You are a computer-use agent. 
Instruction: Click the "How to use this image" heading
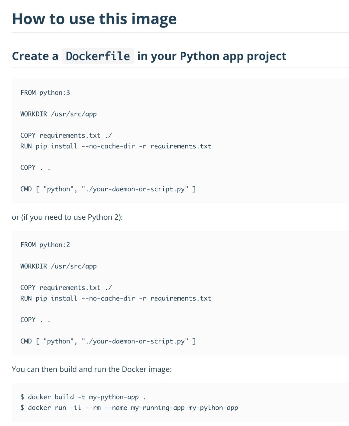(94, 19)
